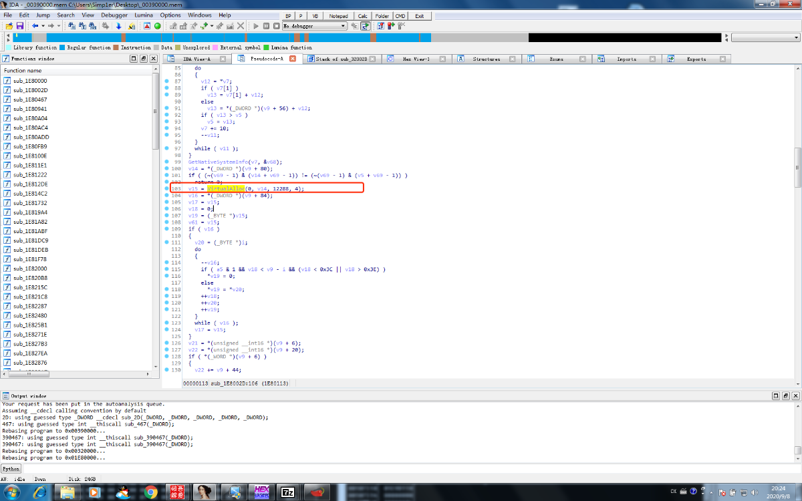This screenshot has width=802, height=501.
Task: Jump back with the blue left arrow
Action: click(x=35, y=26)
